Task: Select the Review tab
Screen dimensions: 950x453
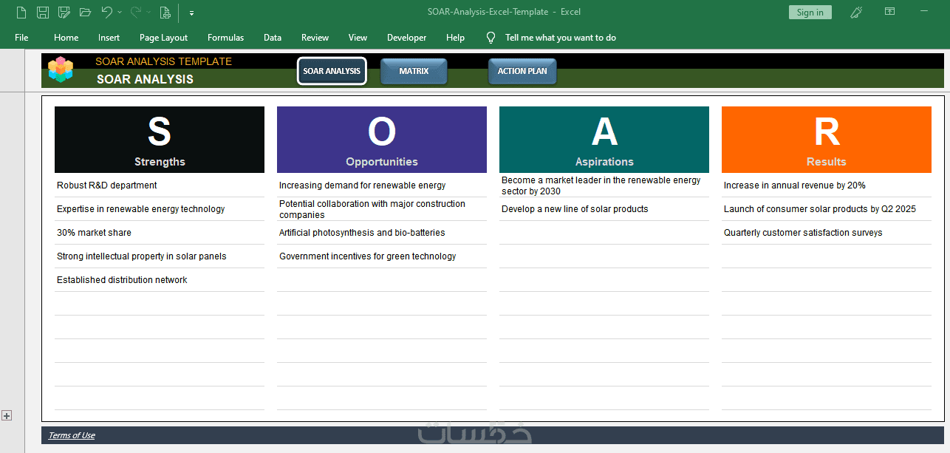Action: (x=315, y=38)
